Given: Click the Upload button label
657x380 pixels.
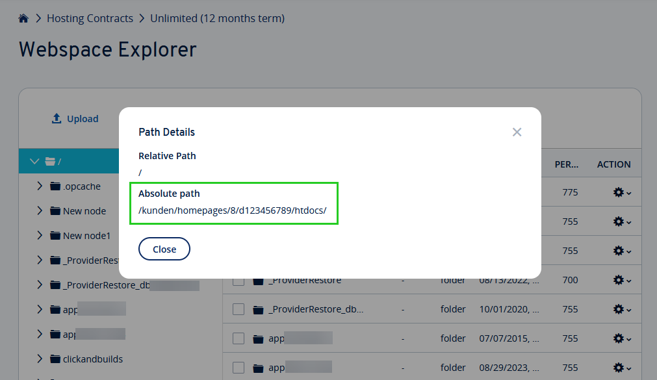Looking at the screenshot, I should coord(83,118).
